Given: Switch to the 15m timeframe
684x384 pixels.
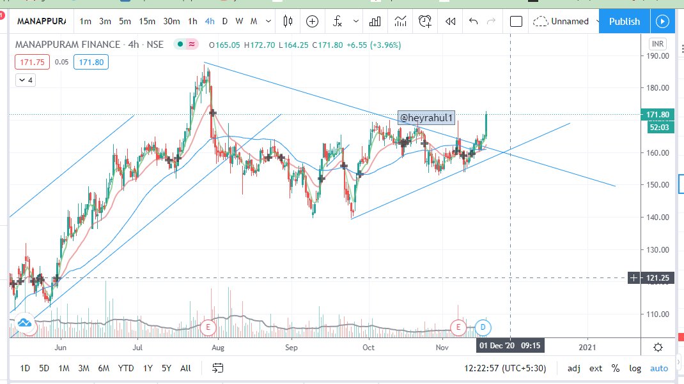Looking at the screenshot, I should [147, 21].
